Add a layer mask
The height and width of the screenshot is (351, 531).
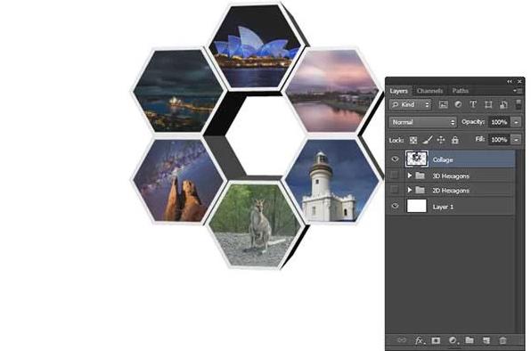coord(436,340)
